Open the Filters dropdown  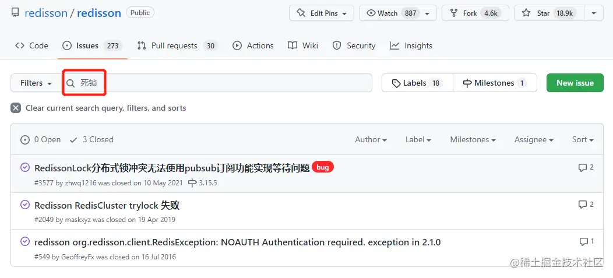coord(36,83)
